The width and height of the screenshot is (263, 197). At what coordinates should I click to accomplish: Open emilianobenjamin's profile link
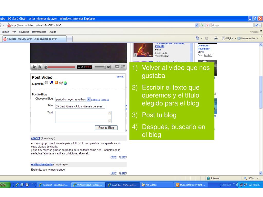(42, 164)
